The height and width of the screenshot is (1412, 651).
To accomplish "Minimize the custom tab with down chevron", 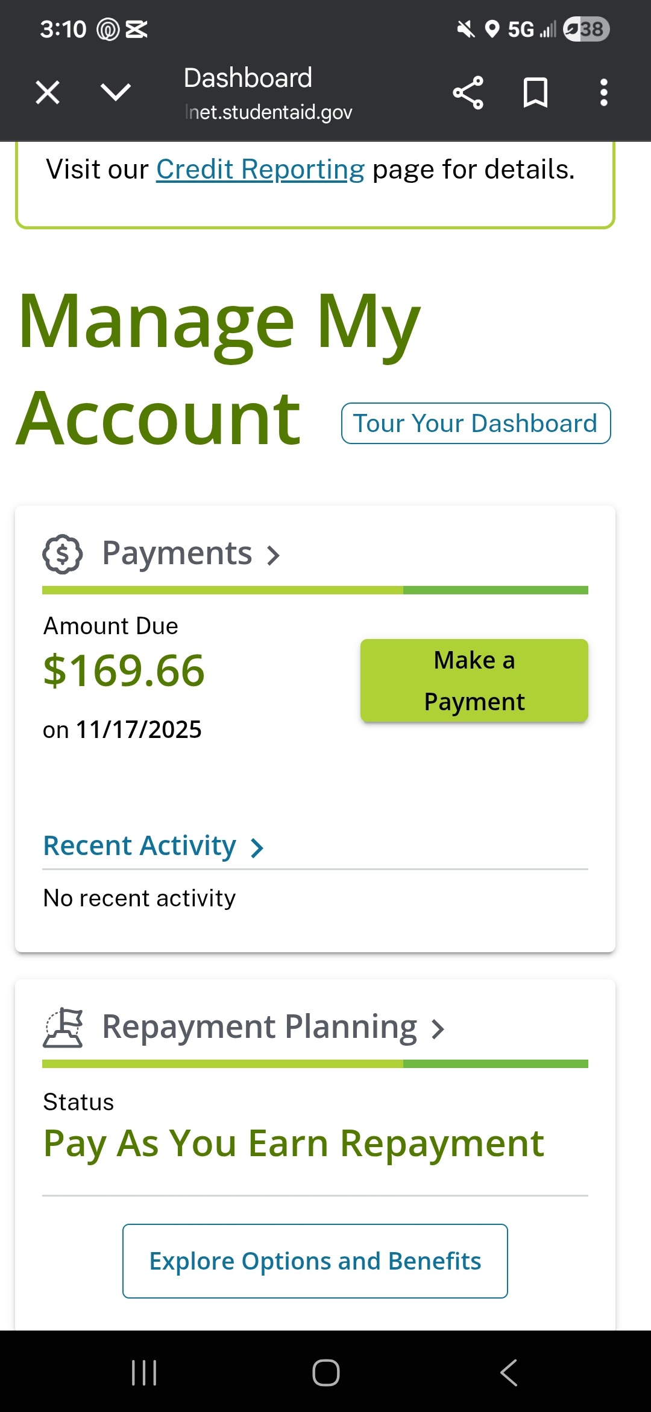I will click(x=115, y=92).
